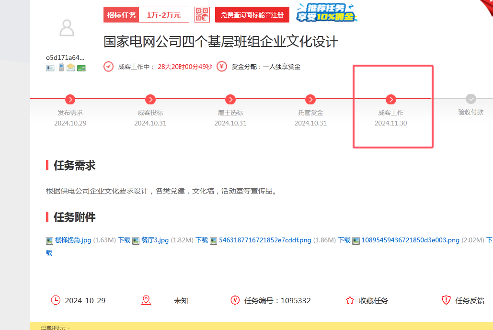
Task: Click the task title 国家电网公司四个基层班组企业文化设计
Action: point(221,42)
